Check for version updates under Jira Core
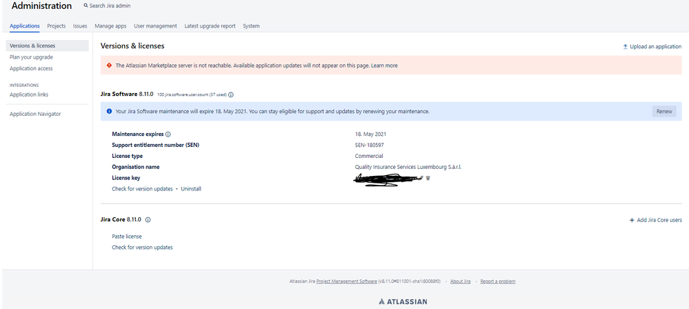 click(142, 248)
